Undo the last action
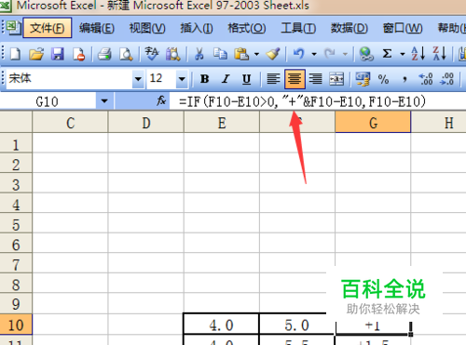Viewport: 466px width, 345px height. click(298, 54)
